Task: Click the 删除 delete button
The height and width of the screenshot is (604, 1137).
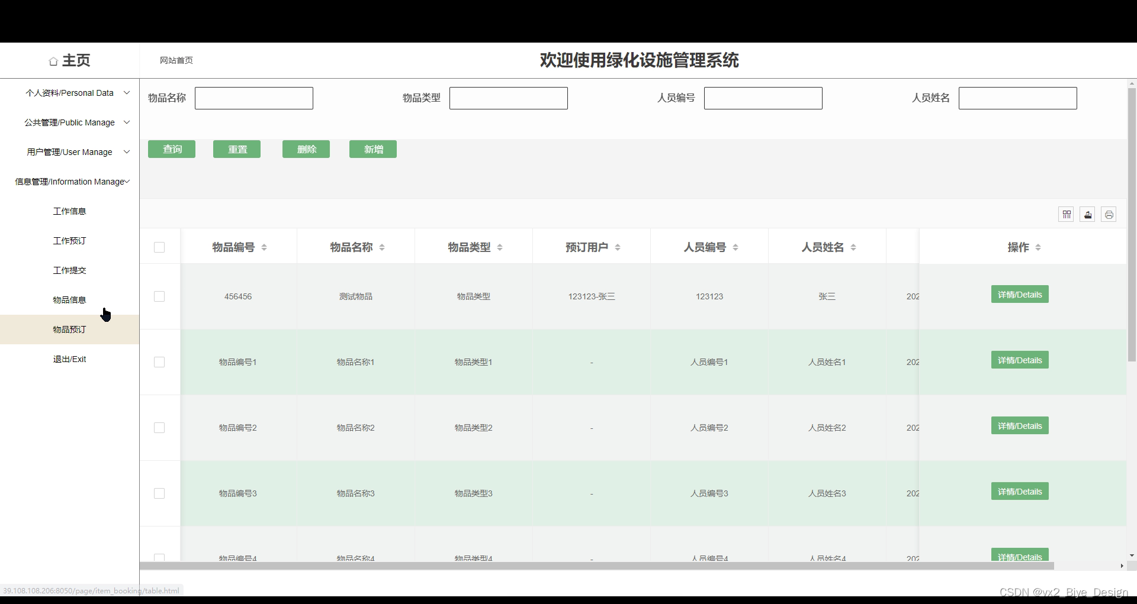Action: (x=306, y=149)
